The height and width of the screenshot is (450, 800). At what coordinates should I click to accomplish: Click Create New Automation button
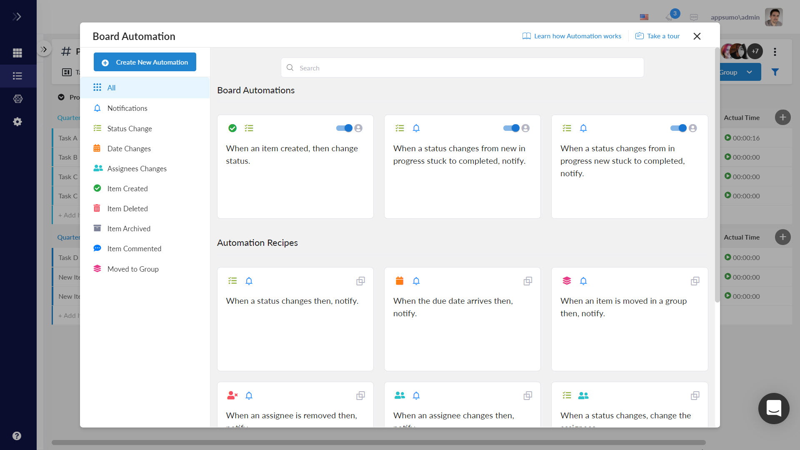pyautogui.click(x=145, y=62)
